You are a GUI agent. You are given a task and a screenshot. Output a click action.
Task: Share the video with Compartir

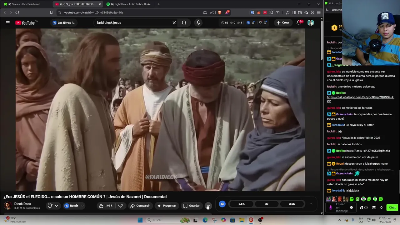[140, 206]
